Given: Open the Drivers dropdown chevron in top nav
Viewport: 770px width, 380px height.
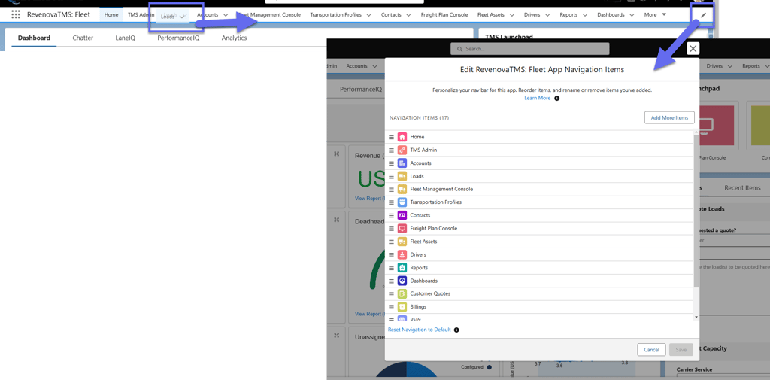Looking at the screenshot, I should coord(547,15).
